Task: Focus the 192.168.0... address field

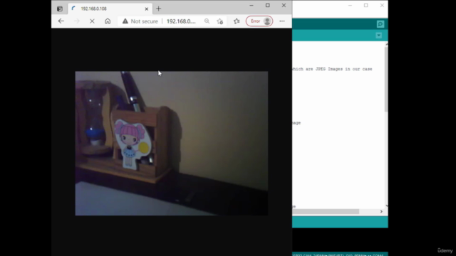Action: (181, 21)
